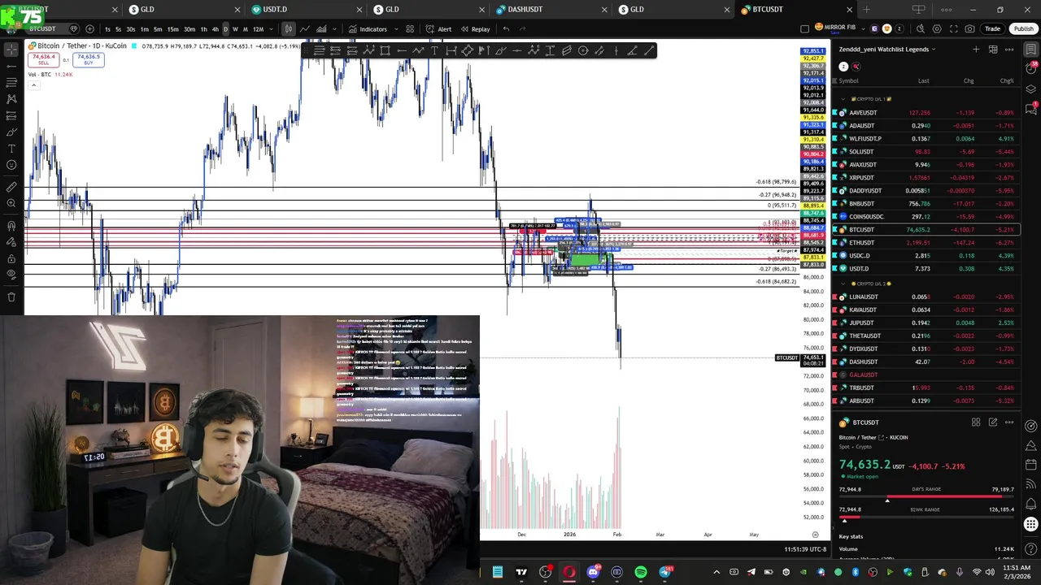Select ETHUSDT in the watchlist
The height and width of the screenshot is (585, 1041).
pyautogui.click(x=926, y=243)
